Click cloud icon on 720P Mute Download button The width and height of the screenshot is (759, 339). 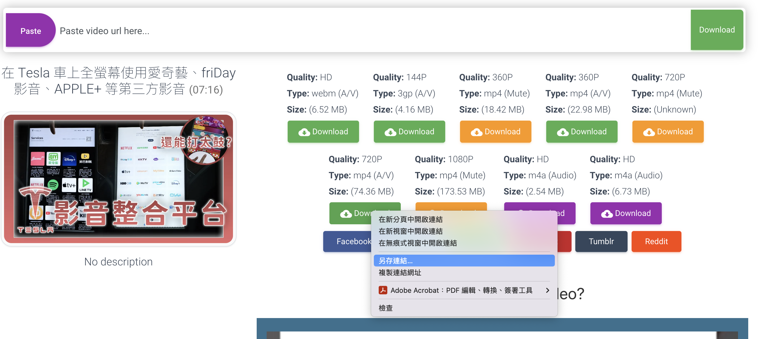point(649,132)
